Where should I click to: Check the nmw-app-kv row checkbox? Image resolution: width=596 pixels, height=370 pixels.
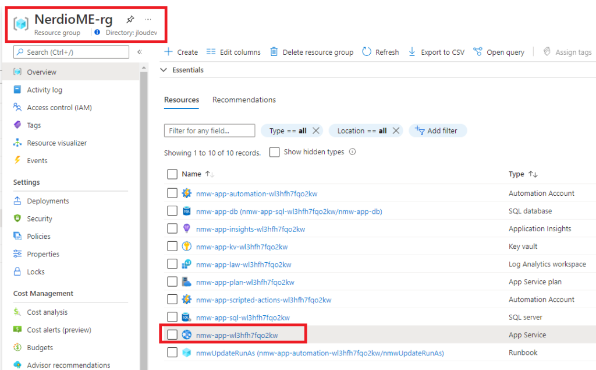[172, 246]
